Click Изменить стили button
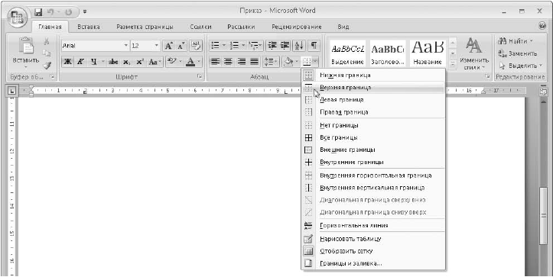Screen dimensions: 553x277 (474, 53)
